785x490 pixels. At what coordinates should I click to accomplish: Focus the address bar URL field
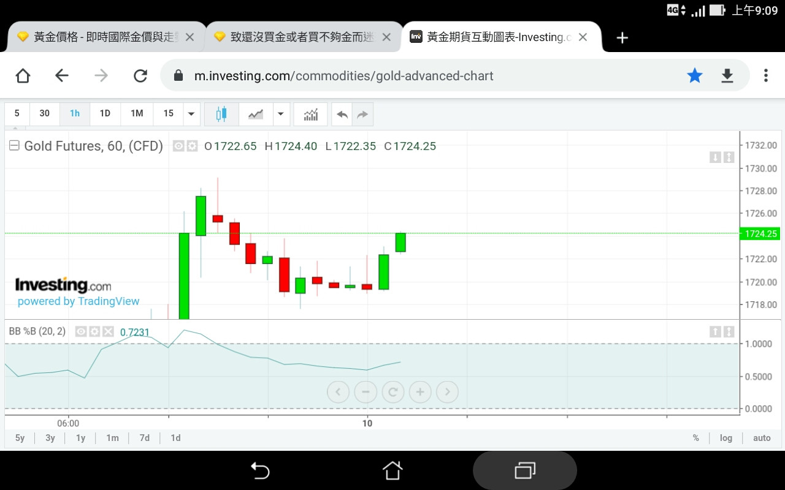point(455,75)
